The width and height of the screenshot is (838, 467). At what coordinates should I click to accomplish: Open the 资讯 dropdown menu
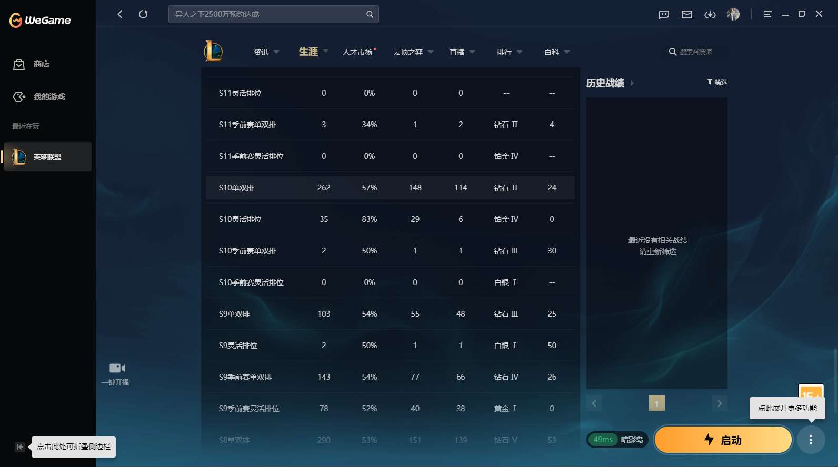266,52
